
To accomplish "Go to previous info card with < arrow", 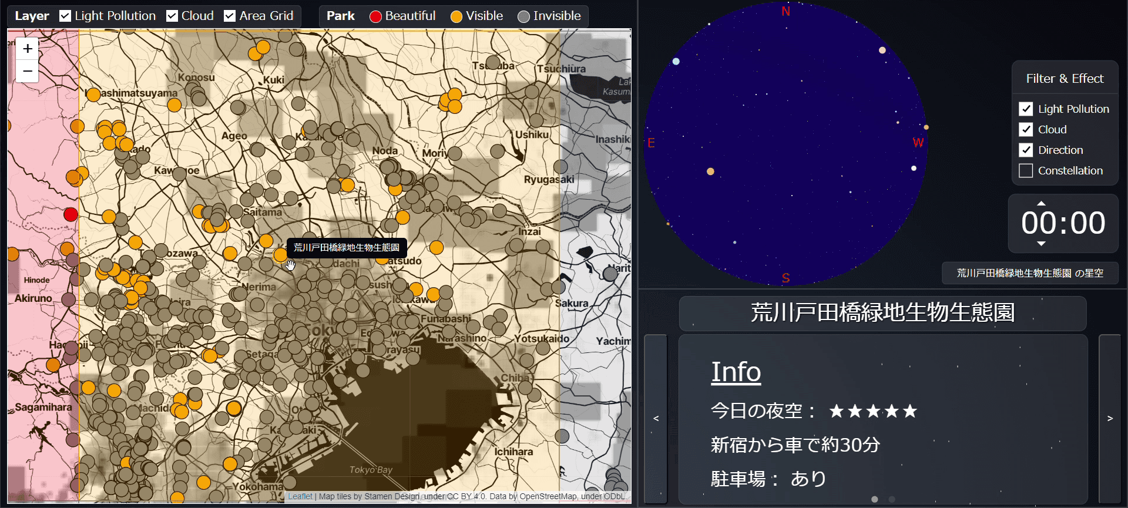I will pyautogui.click(x=656, y=419).
